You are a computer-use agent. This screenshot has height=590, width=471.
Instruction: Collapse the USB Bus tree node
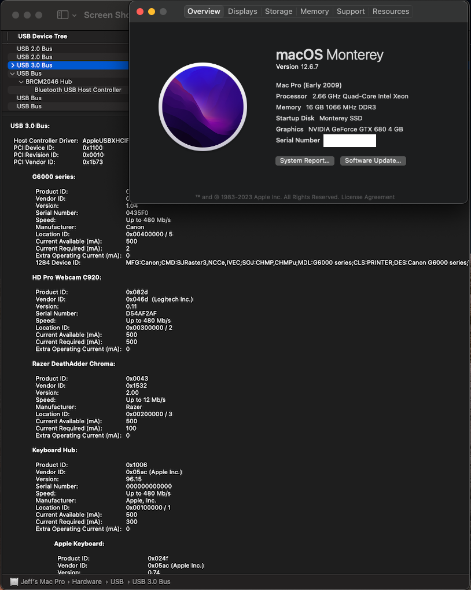pyautogui.click(x=12, y=74)
